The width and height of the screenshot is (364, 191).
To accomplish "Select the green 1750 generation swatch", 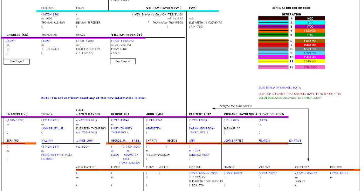I will pyautogui.click(x=310, y=34).
